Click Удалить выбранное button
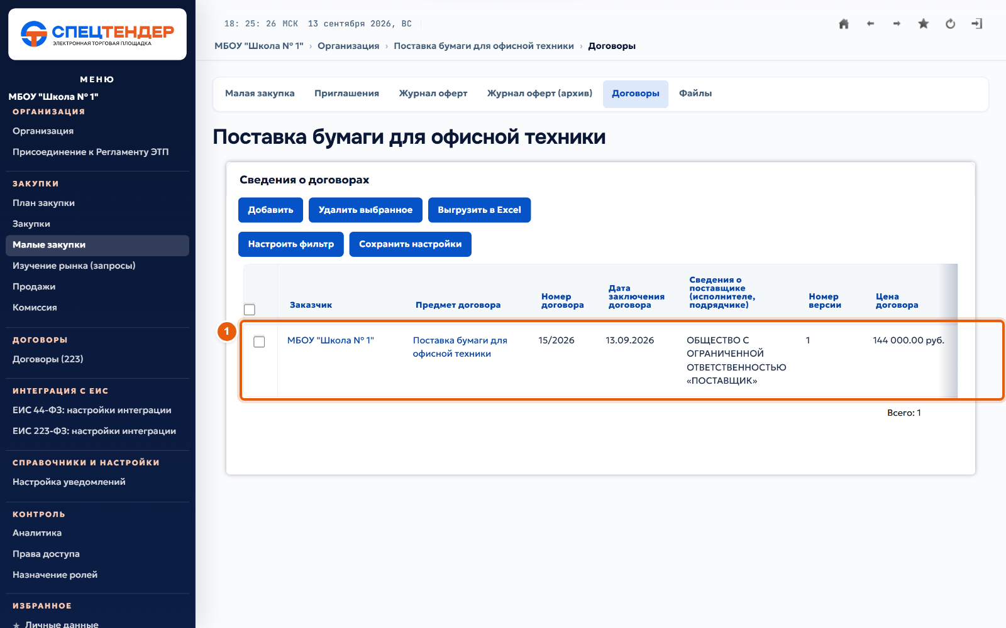This screenshot has width=1006, height=628. click(x=365, y=210)
